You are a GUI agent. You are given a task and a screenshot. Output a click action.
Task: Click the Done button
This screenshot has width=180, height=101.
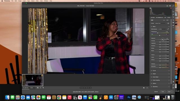[163, 92]
